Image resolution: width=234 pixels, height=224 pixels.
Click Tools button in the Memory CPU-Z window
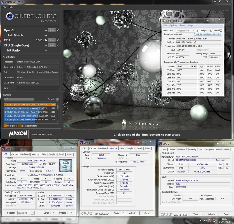116,213
